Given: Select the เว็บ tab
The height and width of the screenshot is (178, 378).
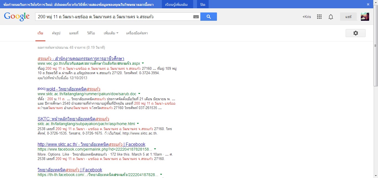Looking at the screenshot, I should [x=40, y=33].
